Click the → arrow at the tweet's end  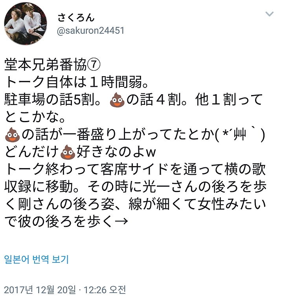[x=121, y=221]
